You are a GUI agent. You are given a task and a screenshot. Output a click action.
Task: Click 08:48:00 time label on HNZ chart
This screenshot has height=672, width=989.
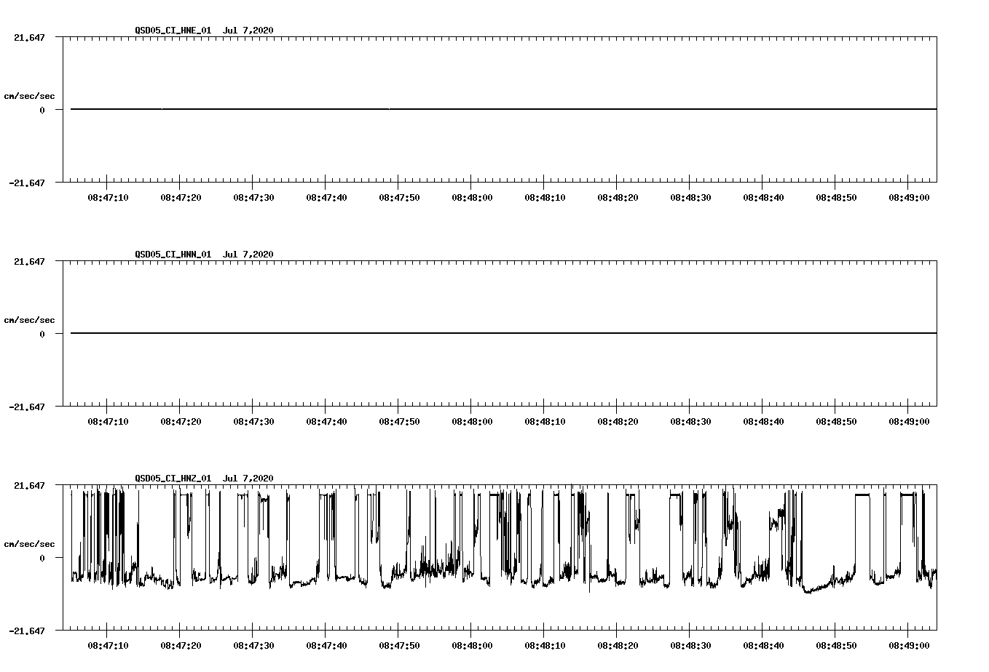click(472, 646)
